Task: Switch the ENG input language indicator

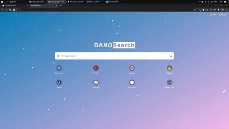Action: pyautogui.click(x=216, y=2)
